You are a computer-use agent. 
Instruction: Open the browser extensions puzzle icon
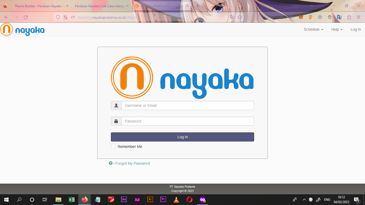tap(349, 17)
